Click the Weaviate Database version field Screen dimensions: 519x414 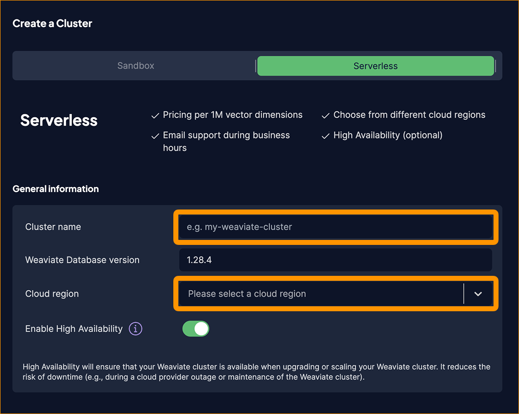[335, 260]
